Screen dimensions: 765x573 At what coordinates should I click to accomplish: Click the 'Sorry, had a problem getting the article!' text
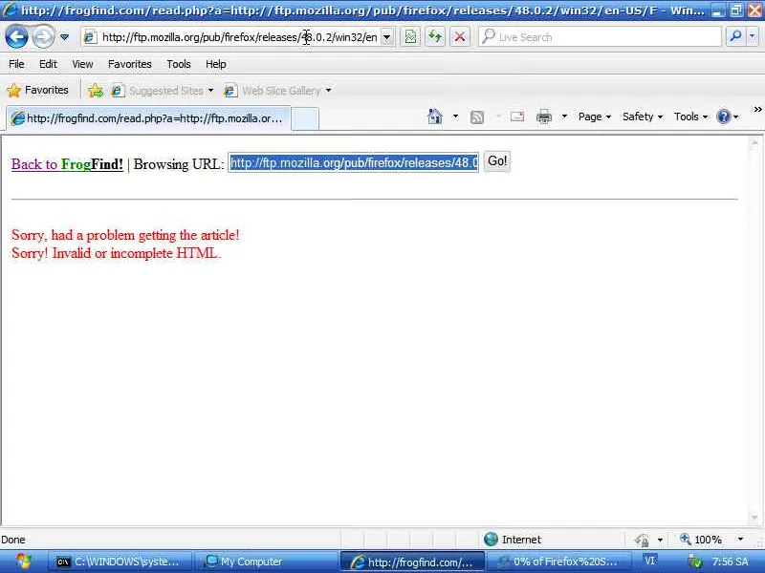tap(125, 235)
